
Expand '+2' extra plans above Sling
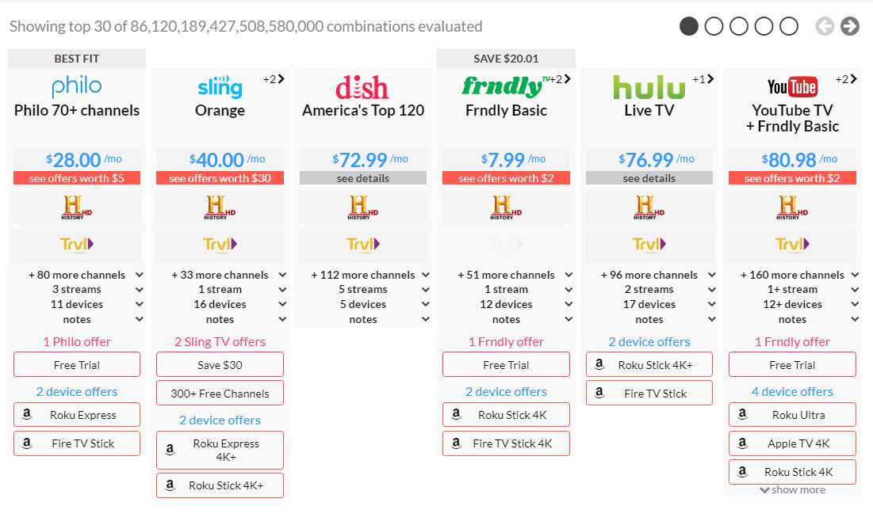[x=274, y=79]
